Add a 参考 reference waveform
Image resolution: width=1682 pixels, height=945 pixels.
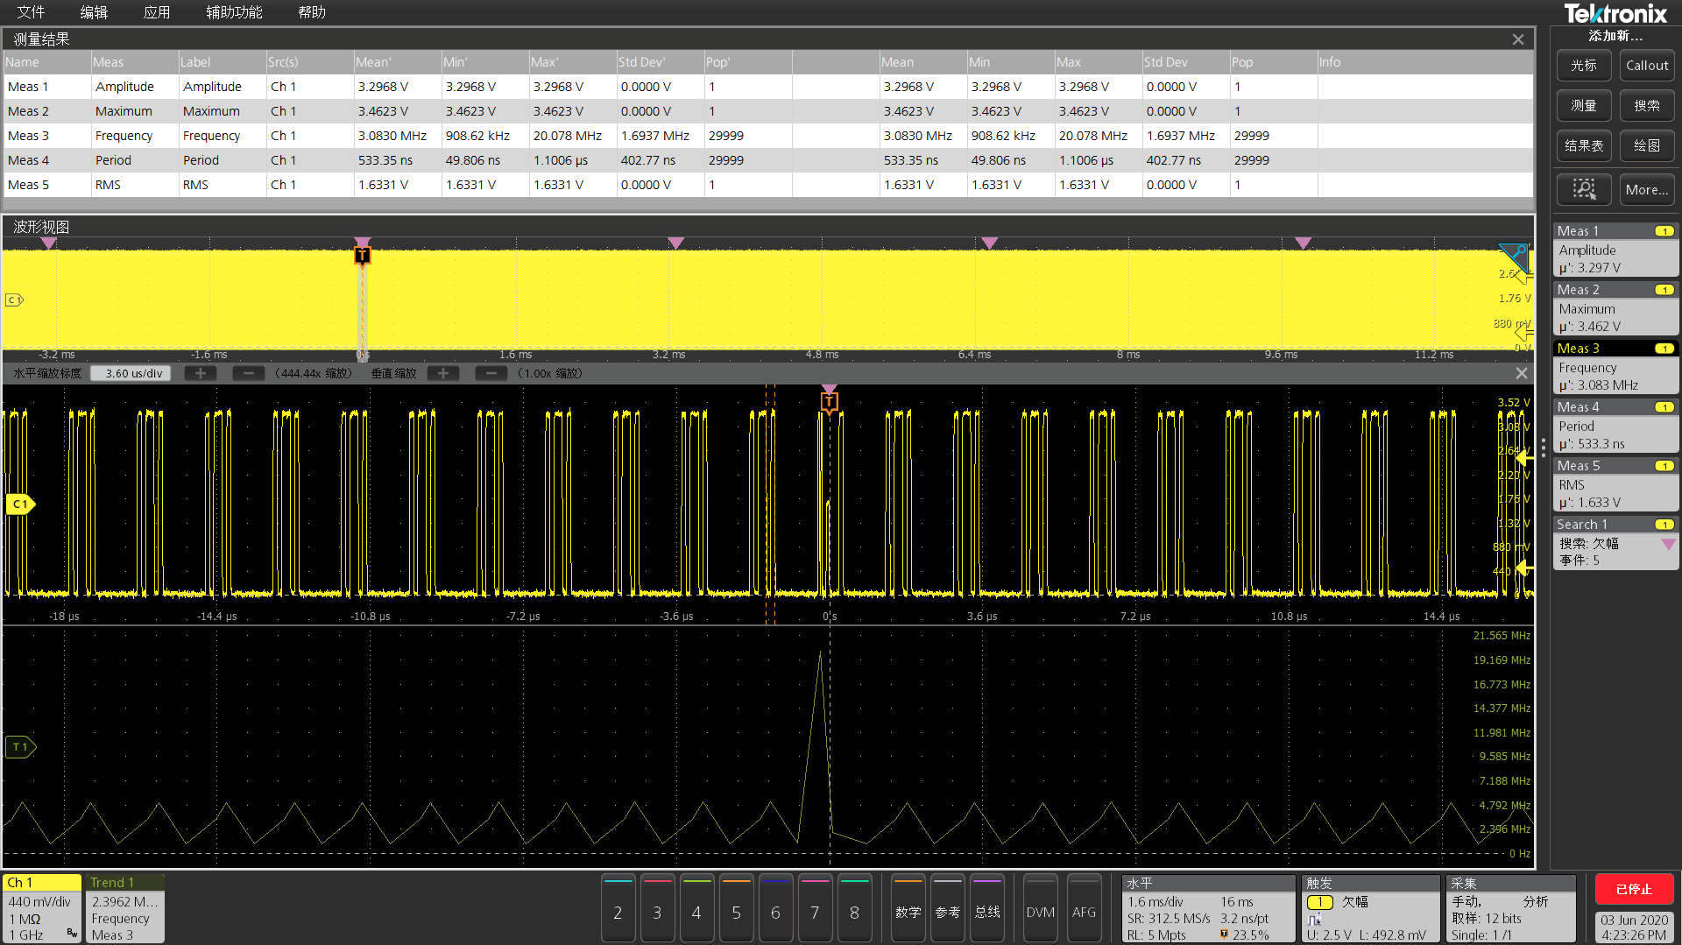[x=948, y=908]
